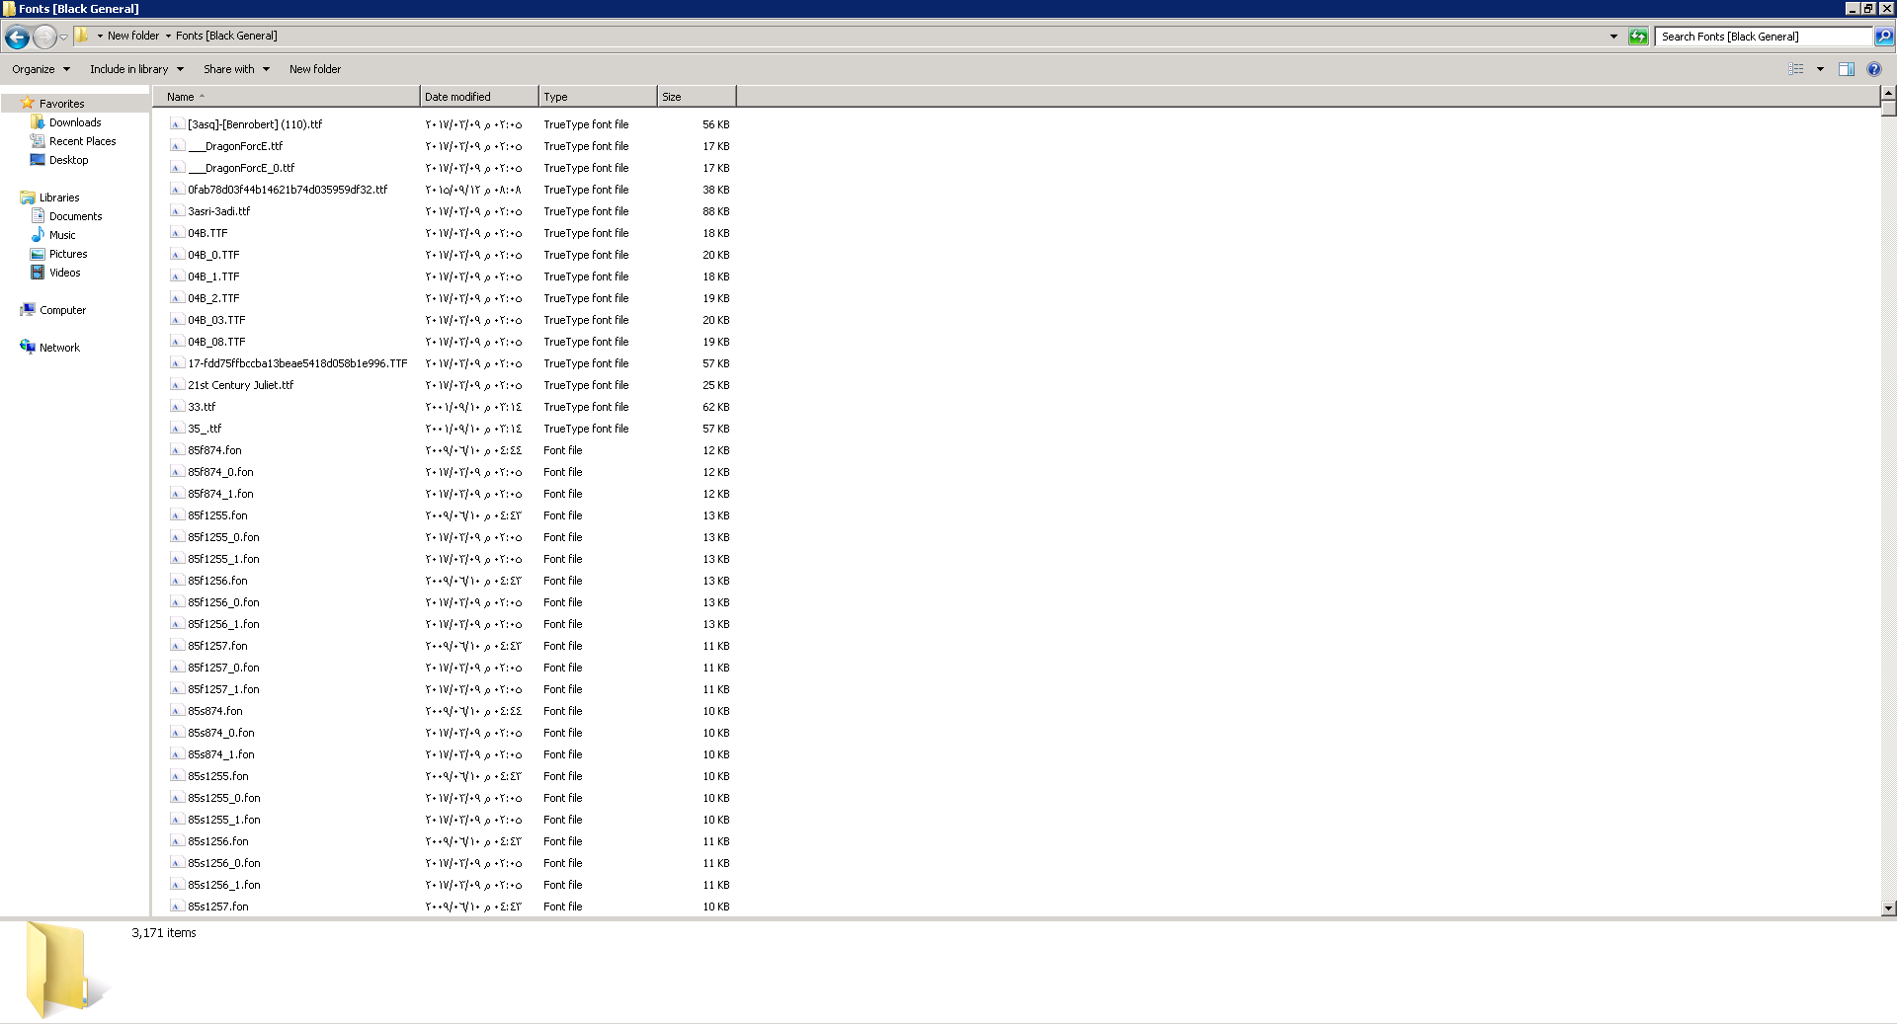Viewport: 1897px width, 1025px height.
Task: Click the Change your view icon
Action: tap(1796, 69)
